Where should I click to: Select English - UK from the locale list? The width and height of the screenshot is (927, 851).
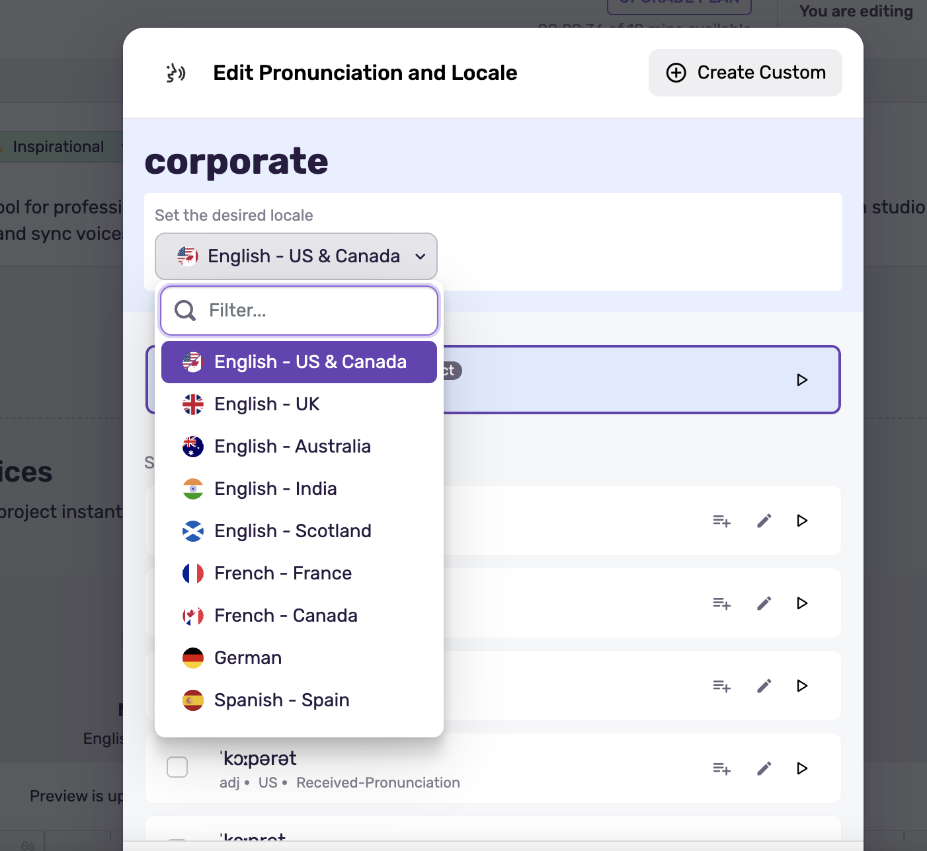(x=267, y=404)
